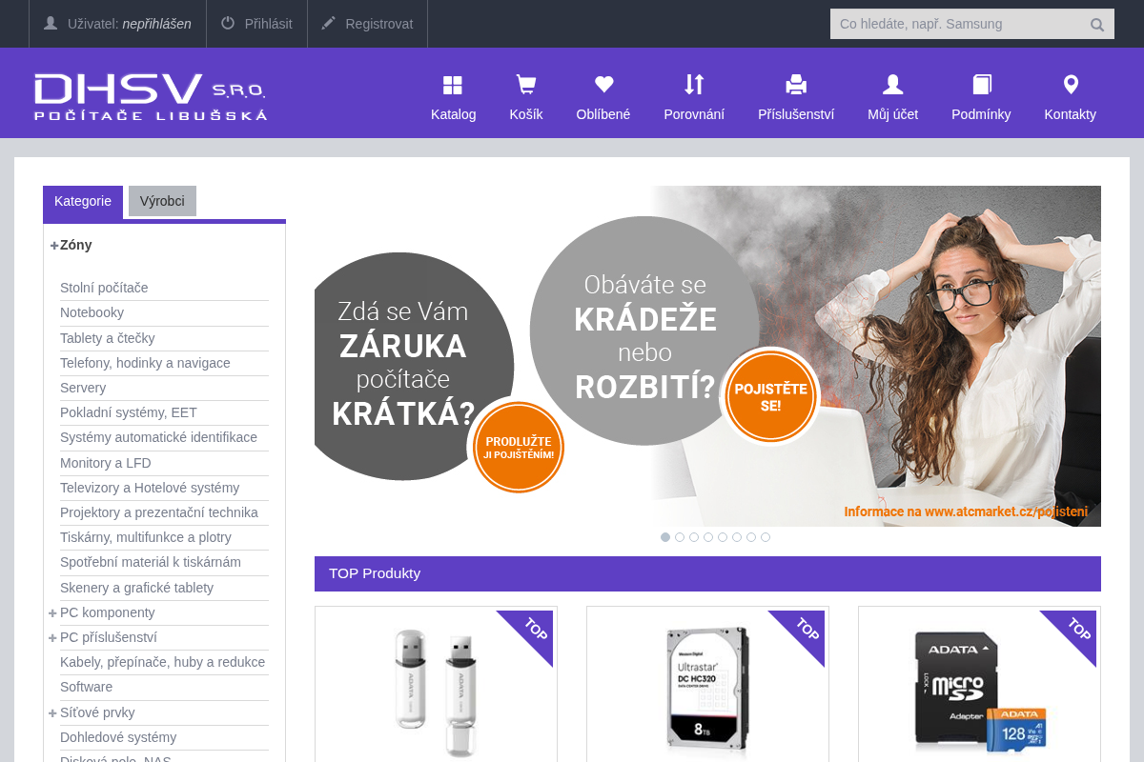Select the third banner slide dot
Screen dimensions: 1144x762
[x=694, y=537]
